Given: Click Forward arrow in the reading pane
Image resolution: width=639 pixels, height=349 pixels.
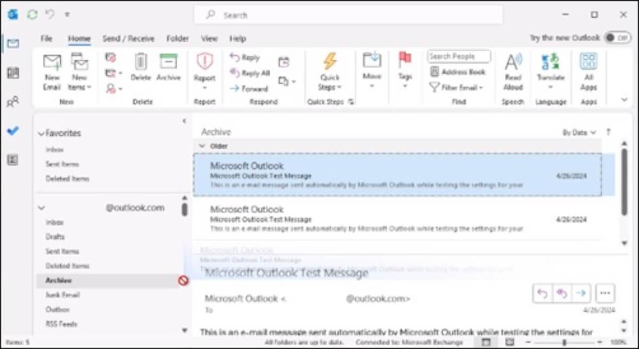Looking at the screenshot, I should tap(580, 293).
